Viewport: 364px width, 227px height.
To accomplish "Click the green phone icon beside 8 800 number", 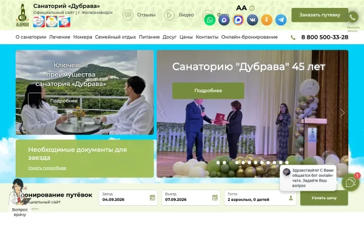I will [x=293, y=38].
